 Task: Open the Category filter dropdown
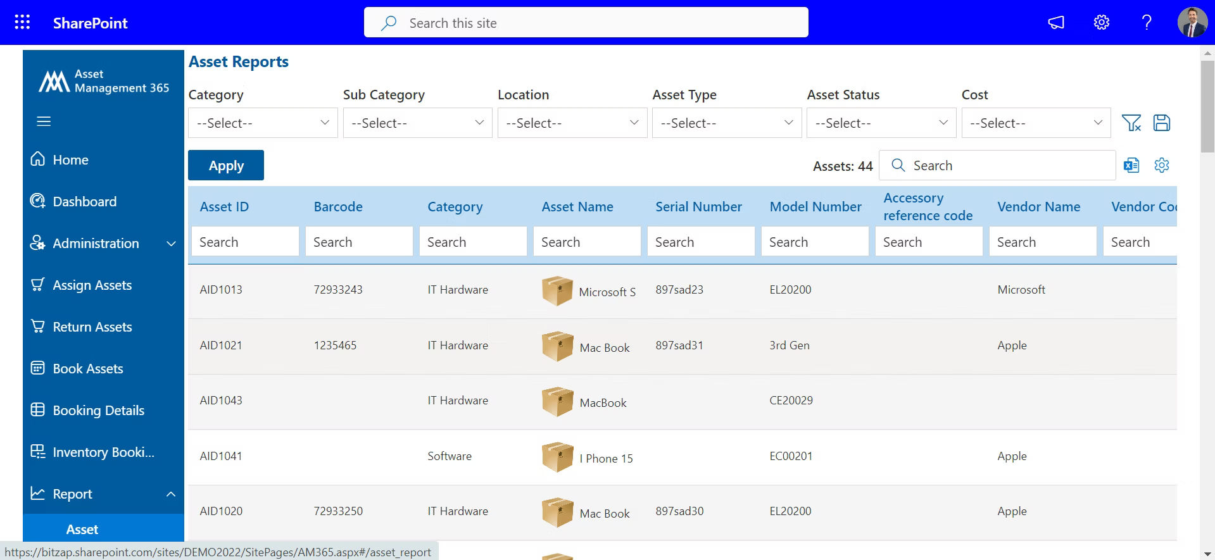point(263,123)
